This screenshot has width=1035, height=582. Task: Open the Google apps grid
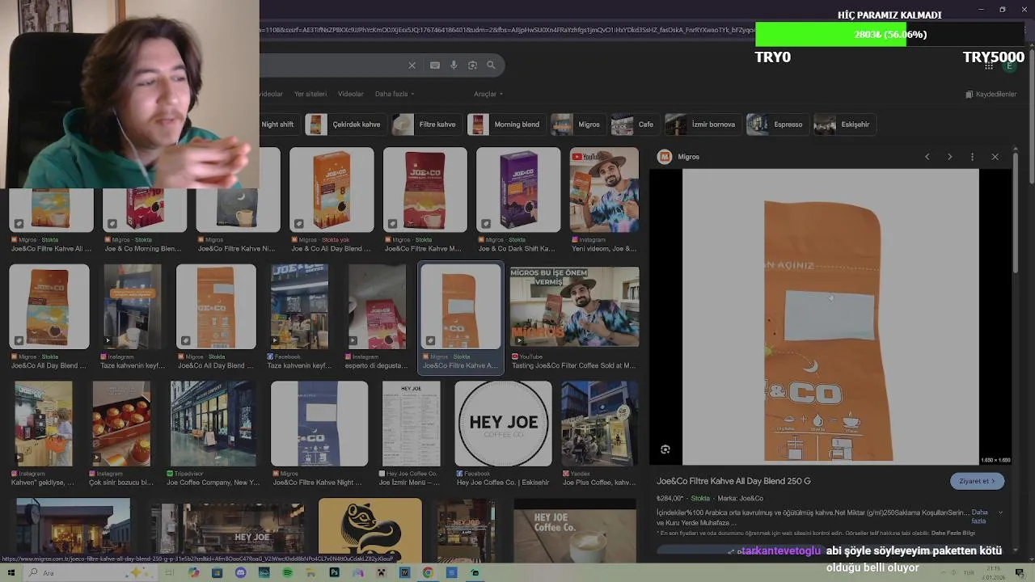988,65
